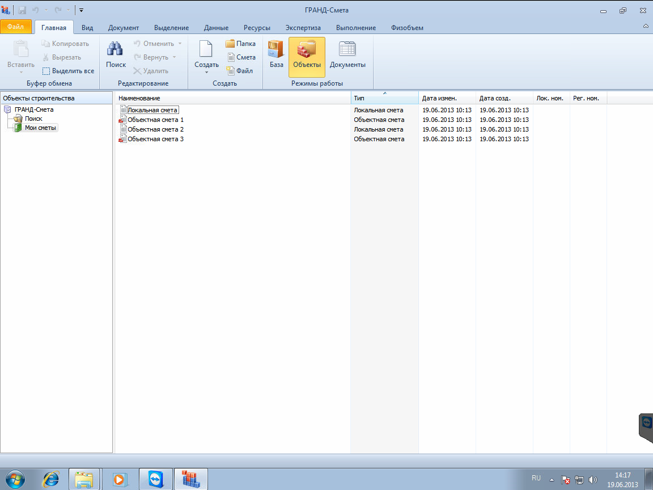This screenshot has height=490, width=653.
Task: Open the Файл menu
Action: coord(15,27)
